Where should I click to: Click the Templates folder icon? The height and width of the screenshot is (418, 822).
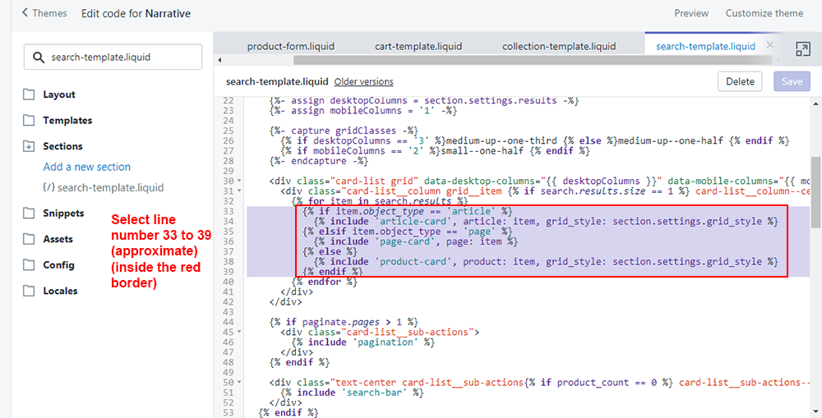[x=29, y=121]
